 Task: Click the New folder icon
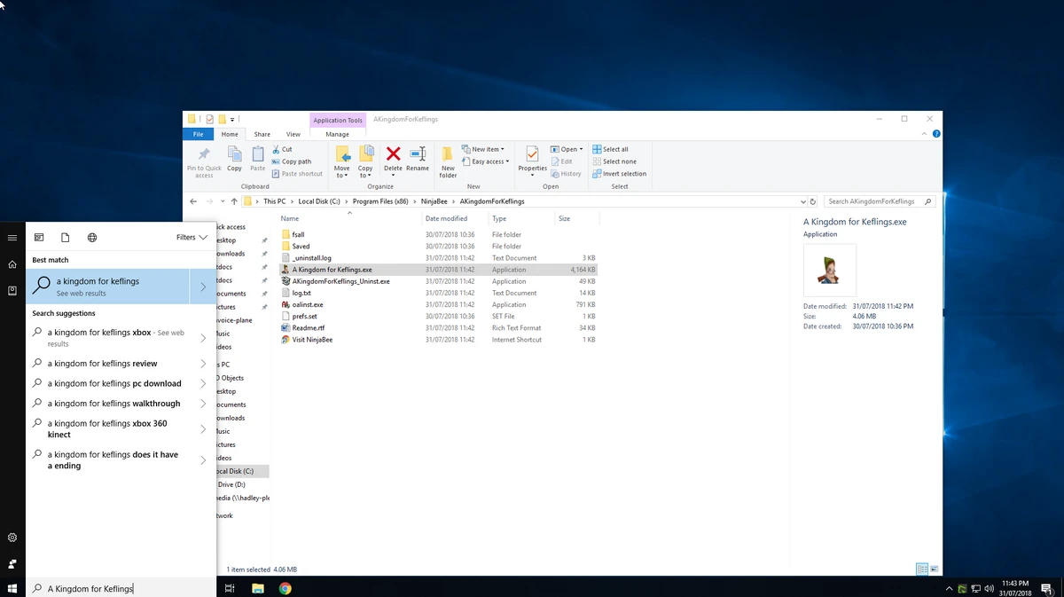448,154
